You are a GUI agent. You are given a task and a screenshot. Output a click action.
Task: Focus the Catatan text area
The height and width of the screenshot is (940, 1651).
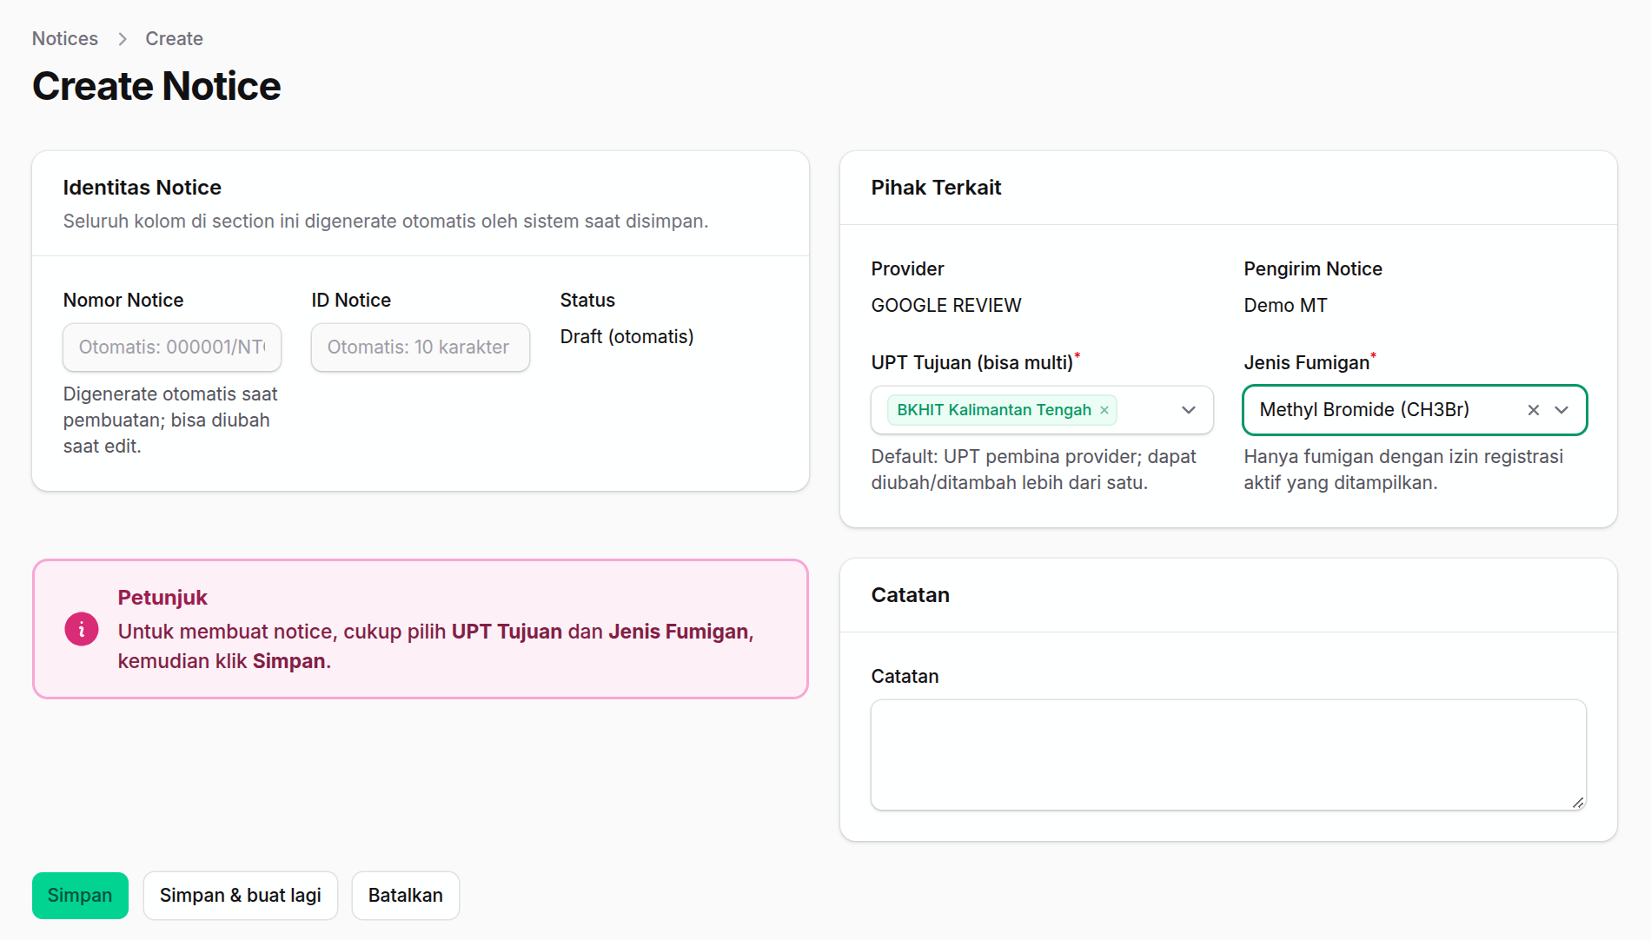coord(1229,755)
